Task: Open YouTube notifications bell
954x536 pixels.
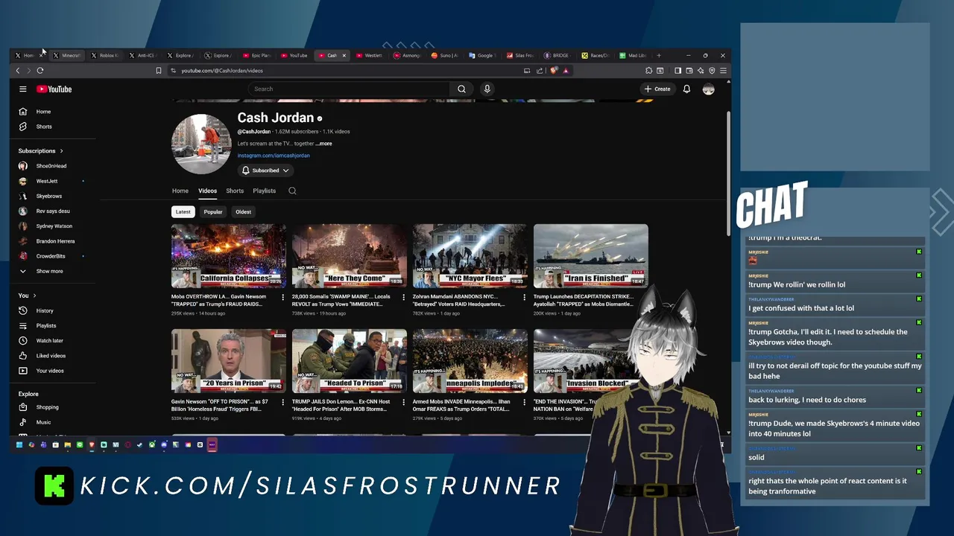Action: coord(686,89)
